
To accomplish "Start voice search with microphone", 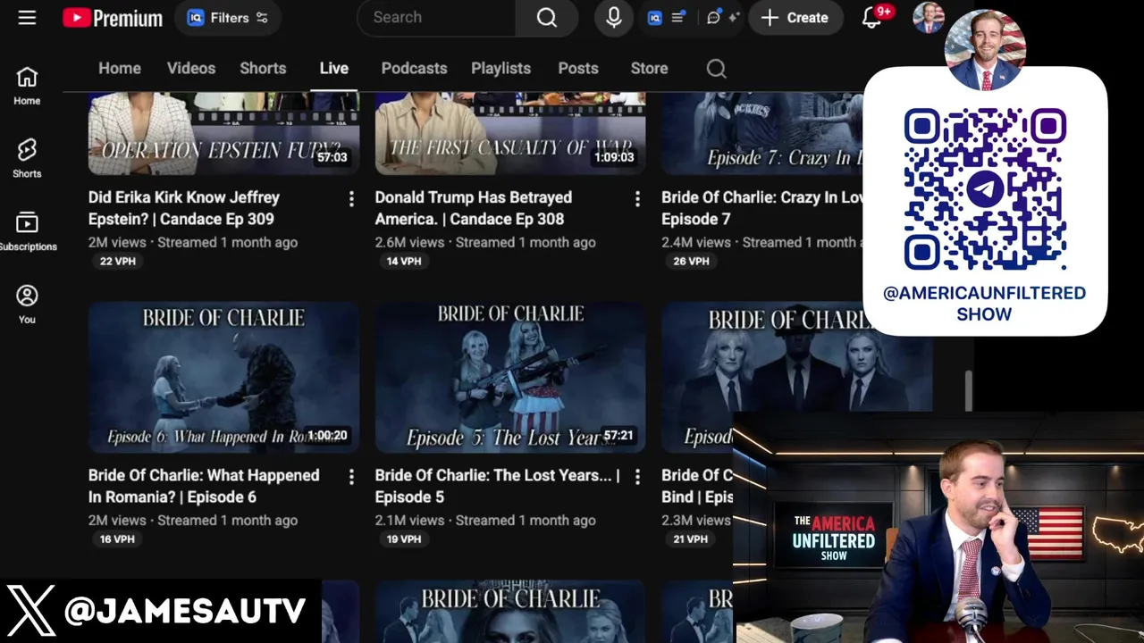I will click(613, 17).
